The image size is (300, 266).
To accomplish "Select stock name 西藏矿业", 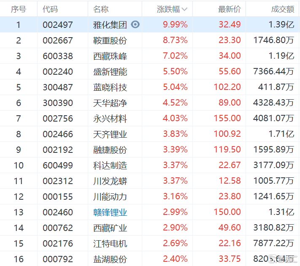I will pos(110,228).
